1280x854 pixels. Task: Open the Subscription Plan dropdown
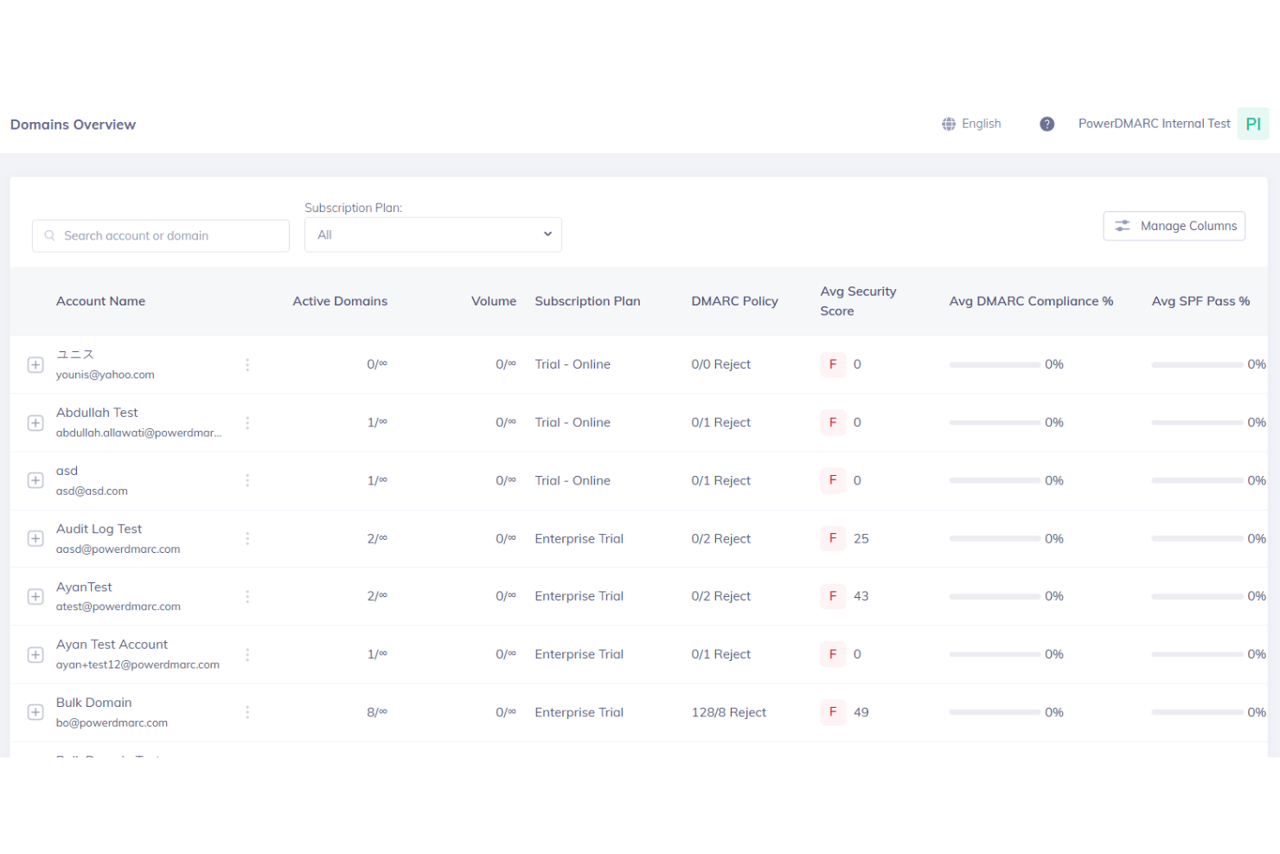tap(433, 234)
